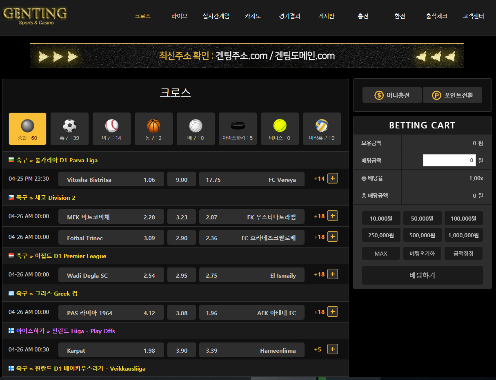
Task: Filter by 축구 soccer ball icon
Action: pyautogui.click(x=69, y=126)
